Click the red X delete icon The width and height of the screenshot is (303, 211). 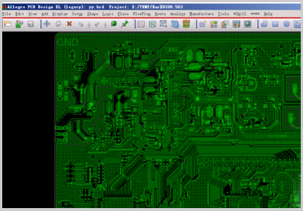pos(69,24)
